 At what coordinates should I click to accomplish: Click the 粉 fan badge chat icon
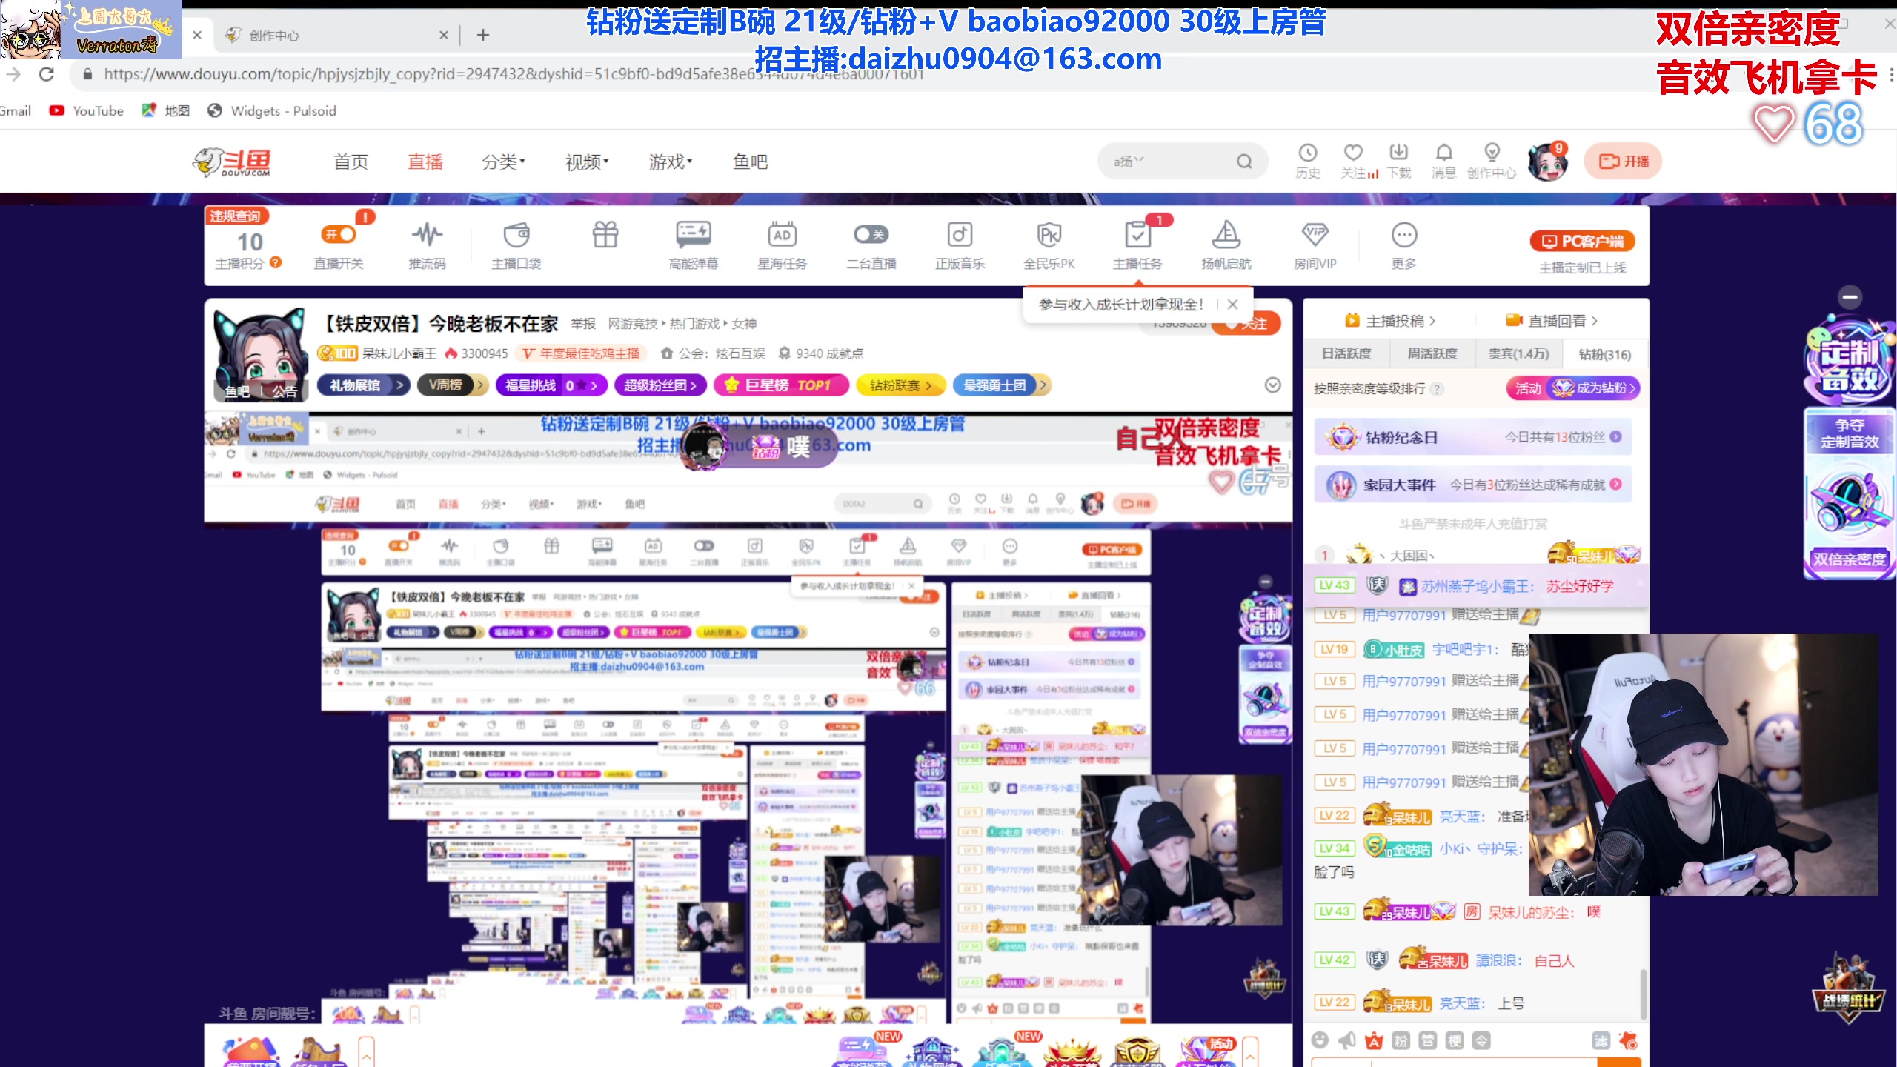coord(1401,1040)
